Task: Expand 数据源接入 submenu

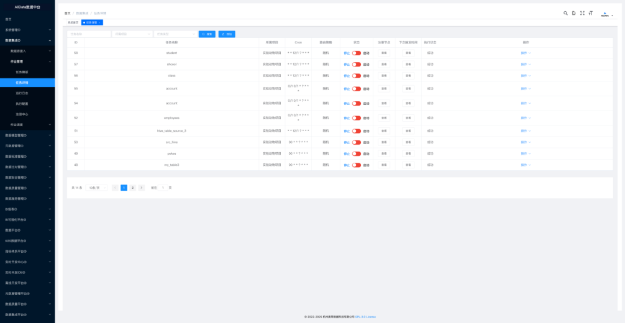Action: [x=27, y=51]
